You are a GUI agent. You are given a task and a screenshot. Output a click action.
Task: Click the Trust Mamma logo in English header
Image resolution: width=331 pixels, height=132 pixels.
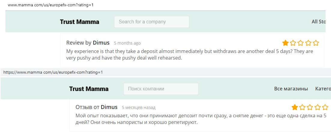[80, 22]
